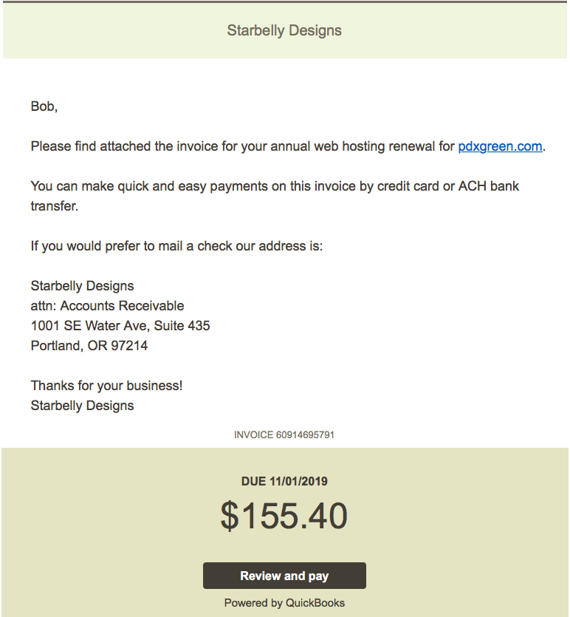Click the Portland, OR 97214 line
This screenshot has height=617, width=570.
(x=89, y=346)
